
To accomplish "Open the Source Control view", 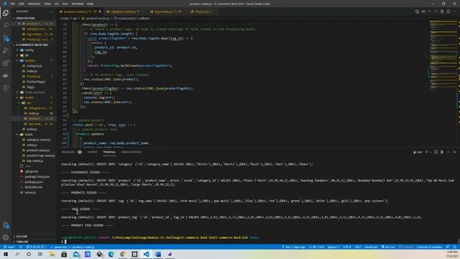I will pyautogui.click(x=6, y=38).
